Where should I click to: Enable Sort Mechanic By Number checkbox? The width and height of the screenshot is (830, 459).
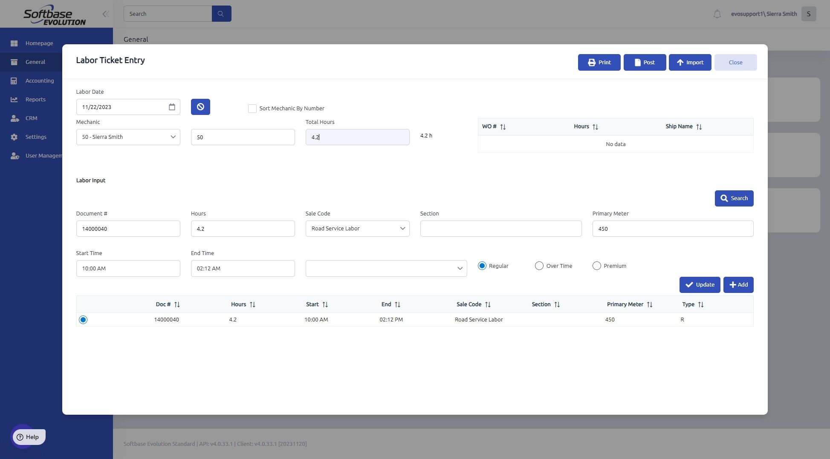pos(252,109)
